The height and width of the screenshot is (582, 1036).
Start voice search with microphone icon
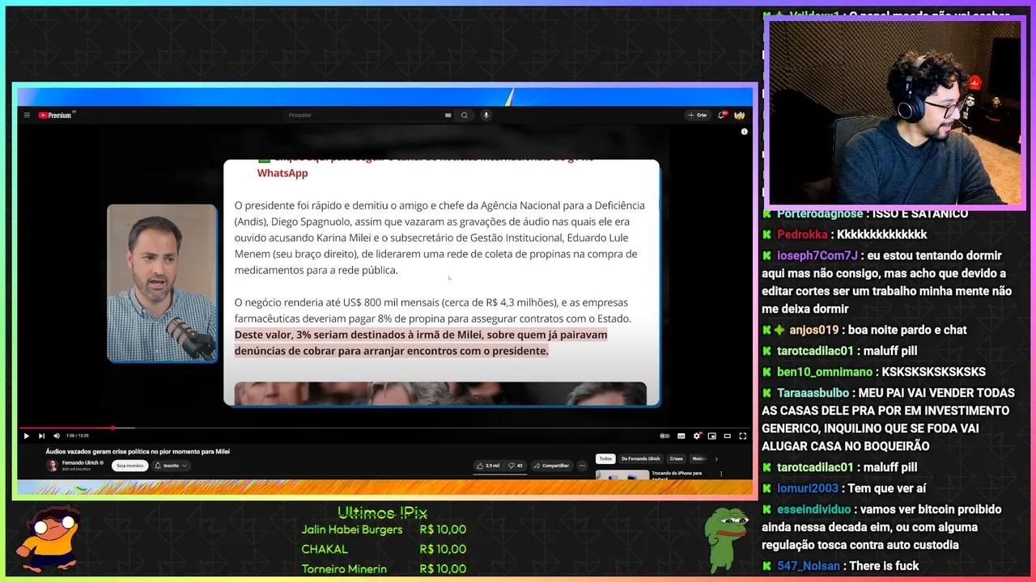click(x=486, y=115)
